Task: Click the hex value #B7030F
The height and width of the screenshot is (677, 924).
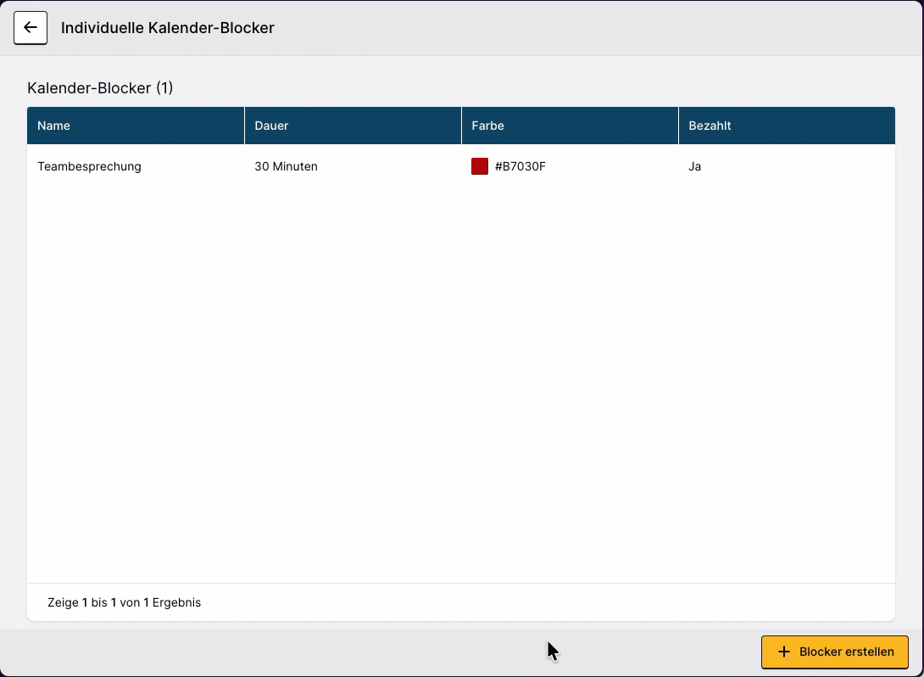Action: point(521,166)
